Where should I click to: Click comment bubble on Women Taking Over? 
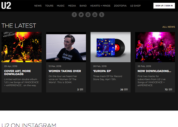click(81, 90)
